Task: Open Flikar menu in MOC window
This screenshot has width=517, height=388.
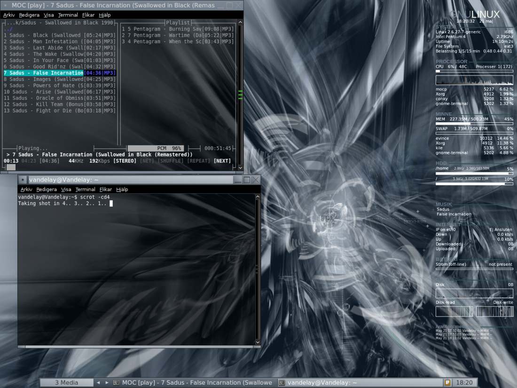Action: click(88, 15)
